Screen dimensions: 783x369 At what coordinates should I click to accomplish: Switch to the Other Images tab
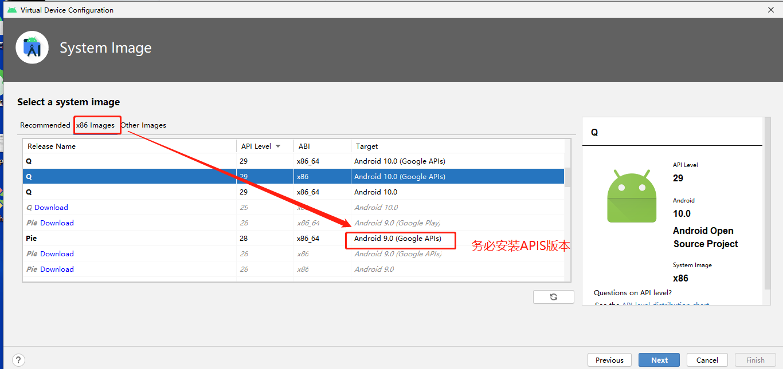click(143, 125)
